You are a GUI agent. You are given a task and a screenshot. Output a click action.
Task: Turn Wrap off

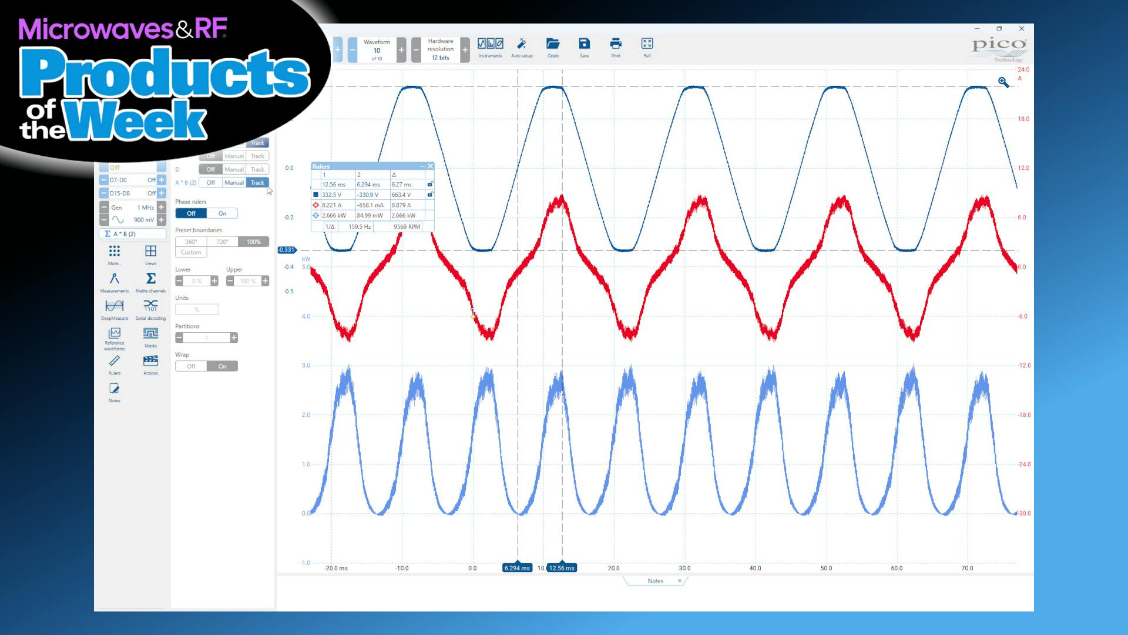pyautogui.click(x=190, y=366)
